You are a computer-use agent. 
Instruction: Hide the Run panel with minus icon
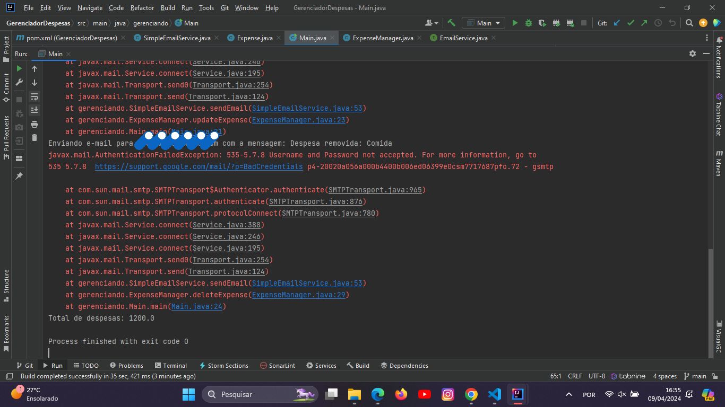(706, 54)
